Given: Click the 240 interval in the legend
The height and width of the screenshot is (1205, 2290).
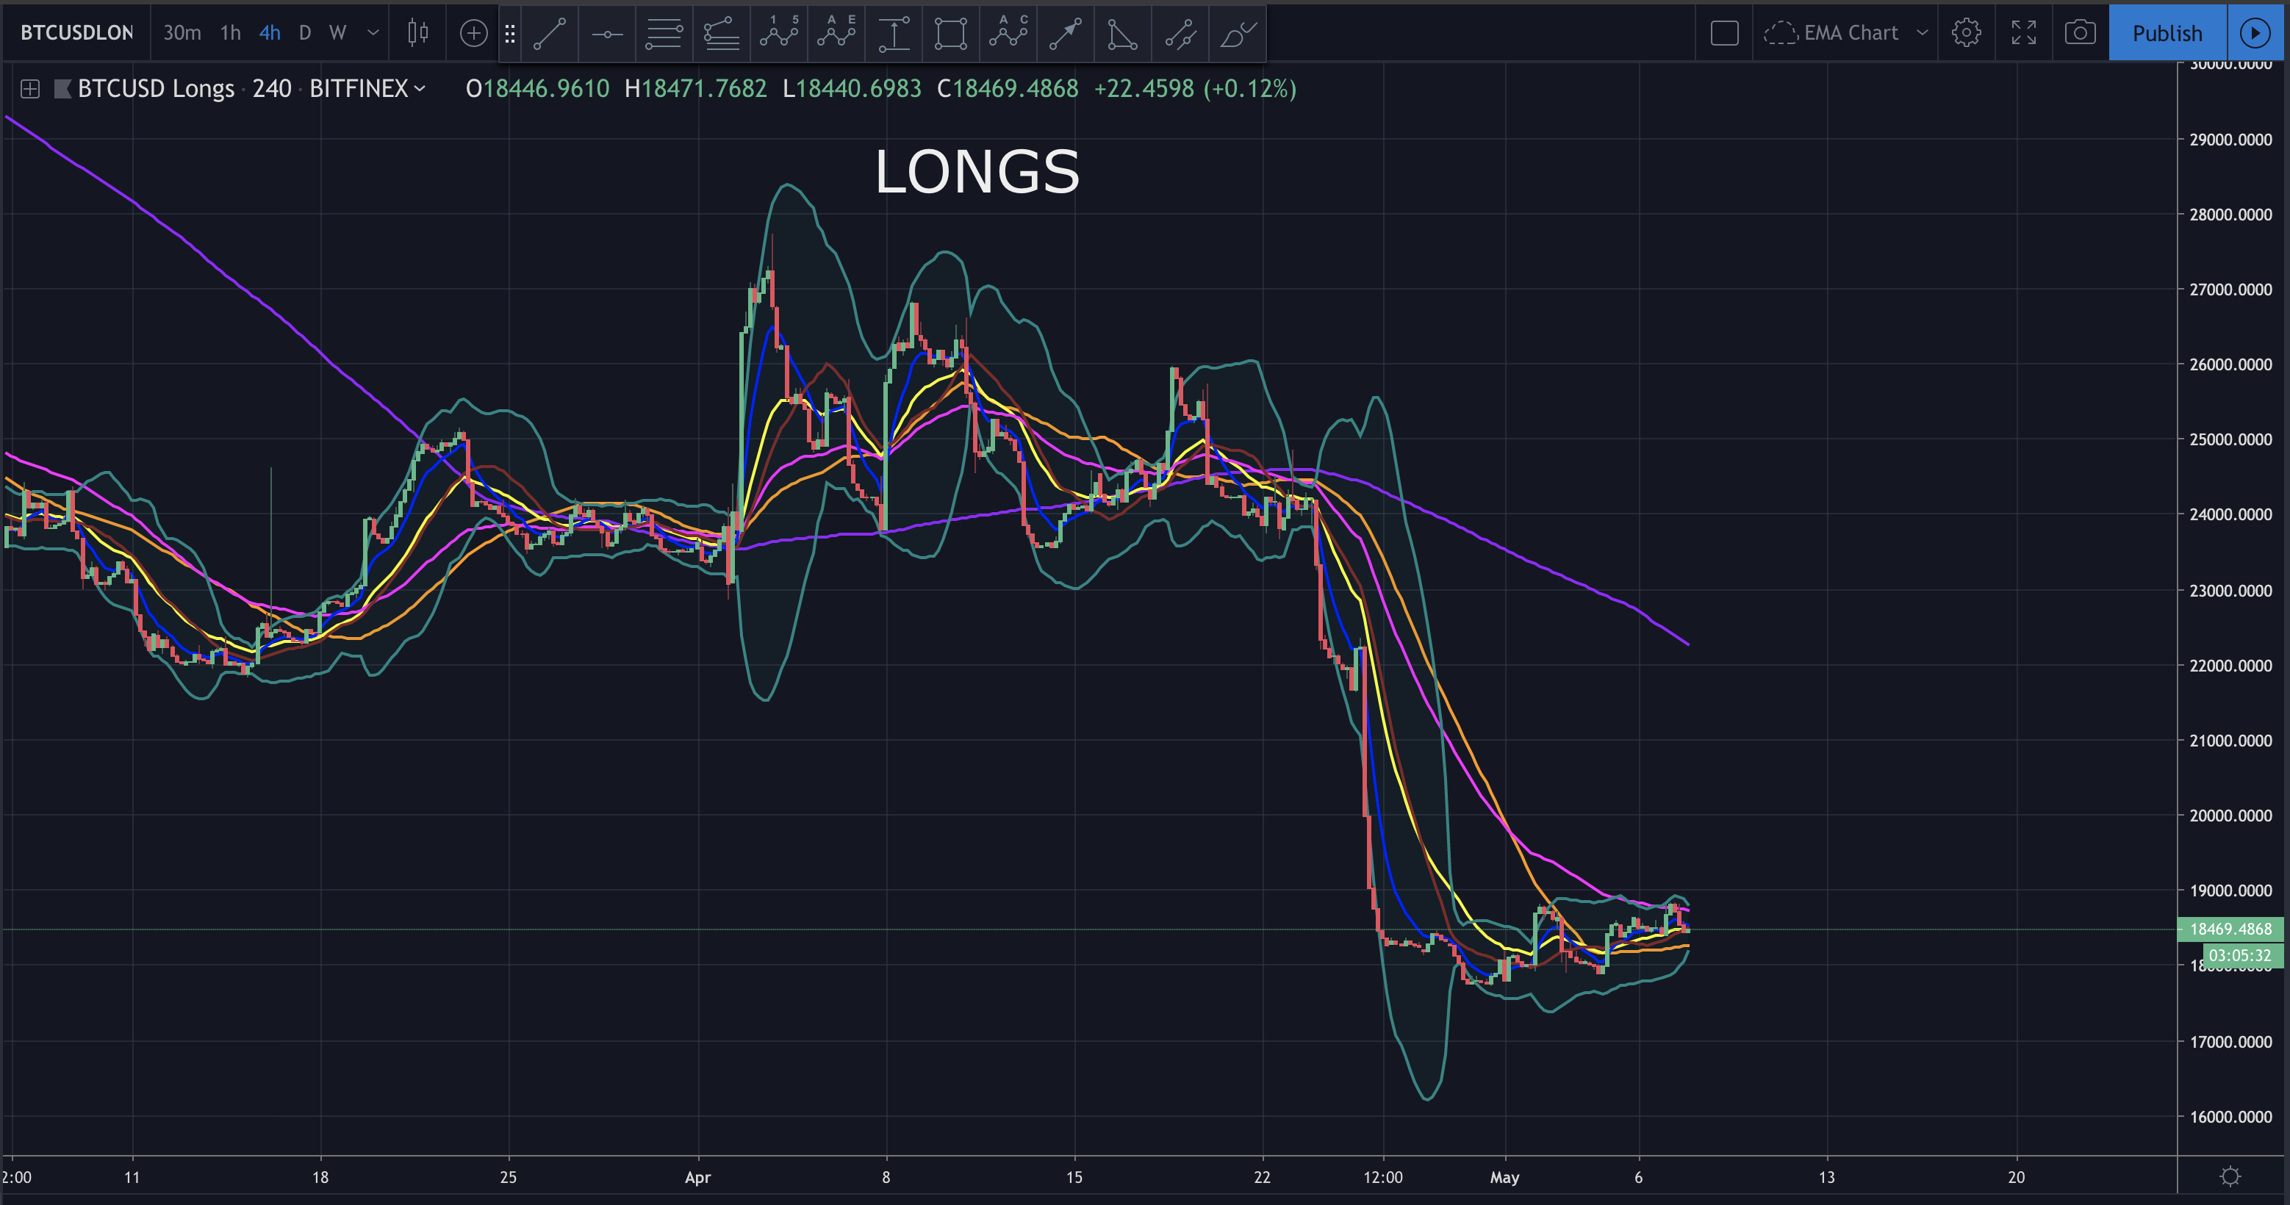Looking at the screenshot, I should 272,89.
